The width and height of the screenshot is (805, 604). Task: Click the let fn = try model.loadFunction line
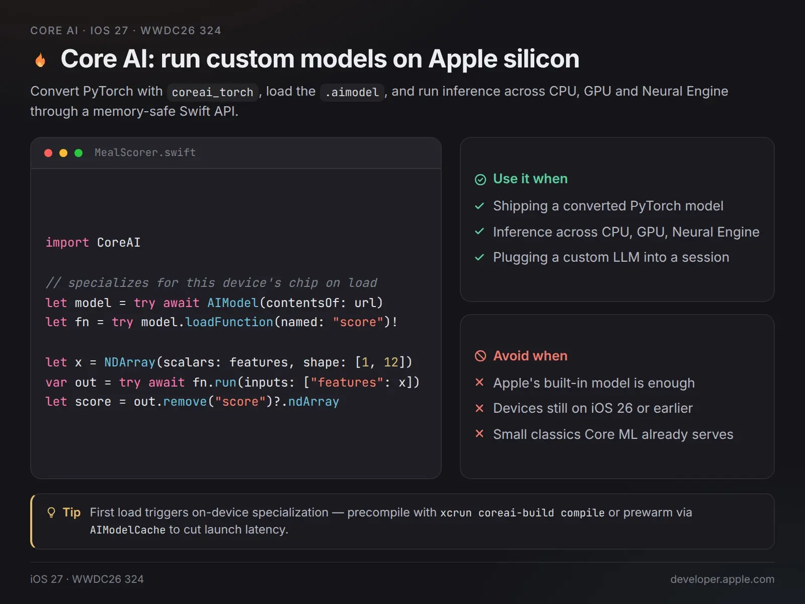click(221, 322)
